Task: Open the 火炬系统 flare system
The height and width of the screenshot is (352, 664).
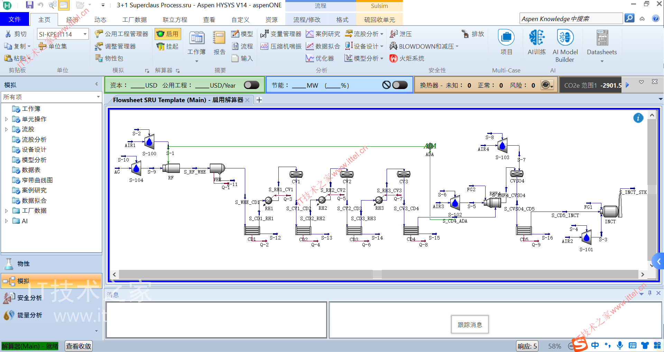Action: [407, 58]
